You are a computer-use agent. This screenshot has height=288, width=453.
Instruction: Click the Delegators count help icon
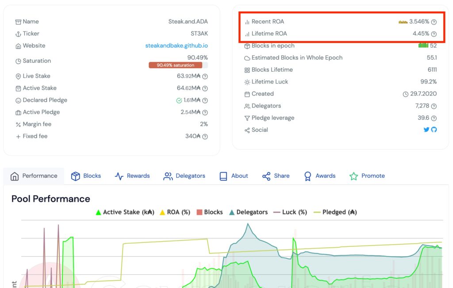(434, 106)
